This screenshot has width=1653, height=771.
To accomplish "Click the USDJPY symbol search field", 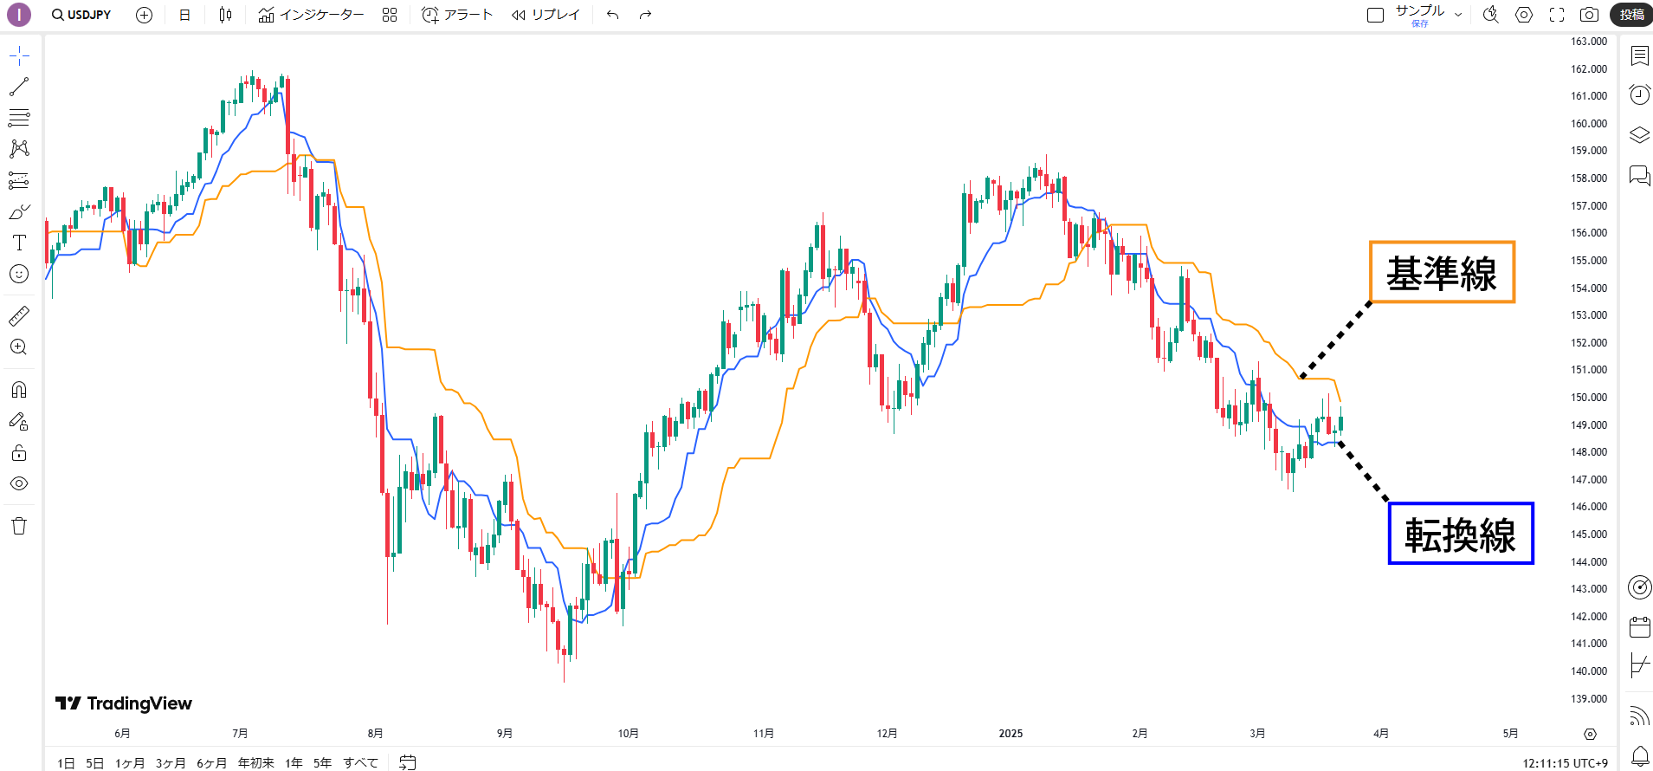I will coord(81,15).
